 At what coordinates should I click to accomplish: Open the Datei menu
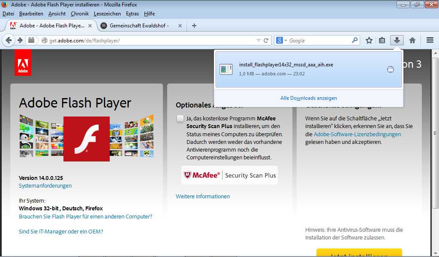point(8,14)
